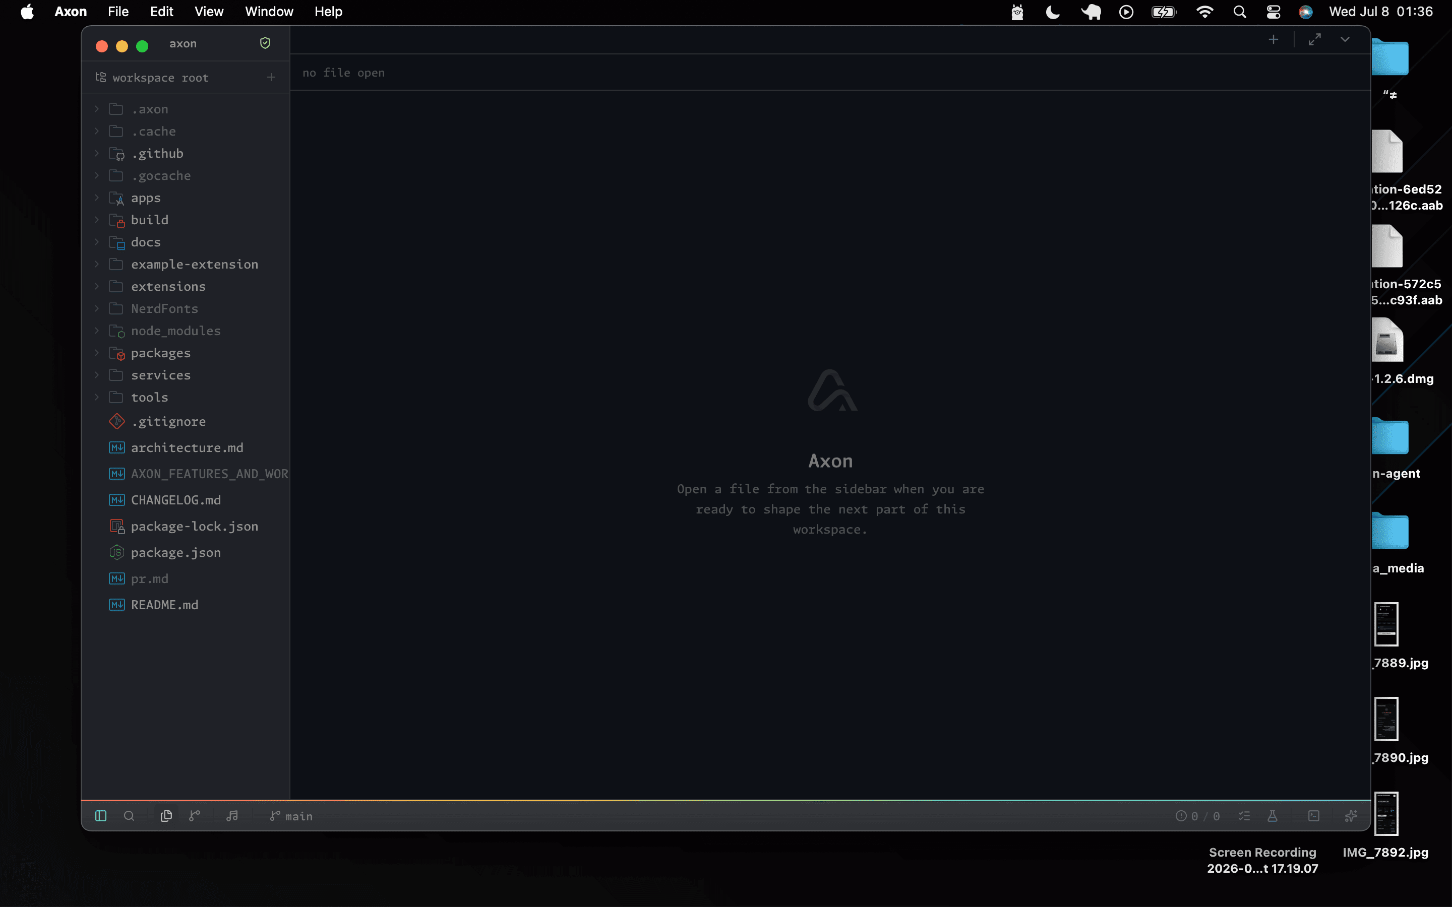The width and height of the screenshot is (1452, 907).
Task: Expand the .gocache folder
Action: point(97,176)
